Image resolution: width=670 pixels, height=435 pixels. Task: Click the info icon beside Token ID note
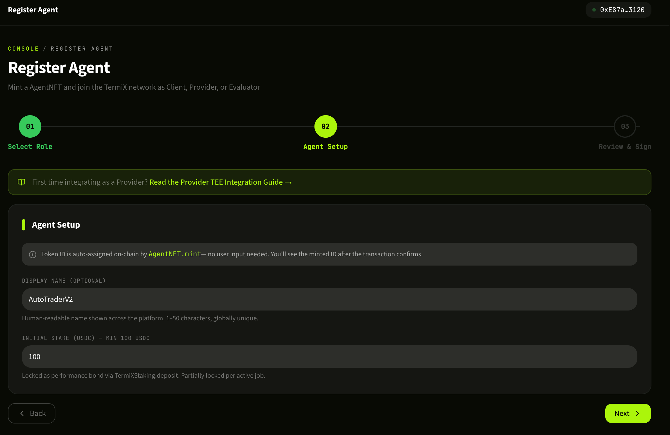pos(33,255)
